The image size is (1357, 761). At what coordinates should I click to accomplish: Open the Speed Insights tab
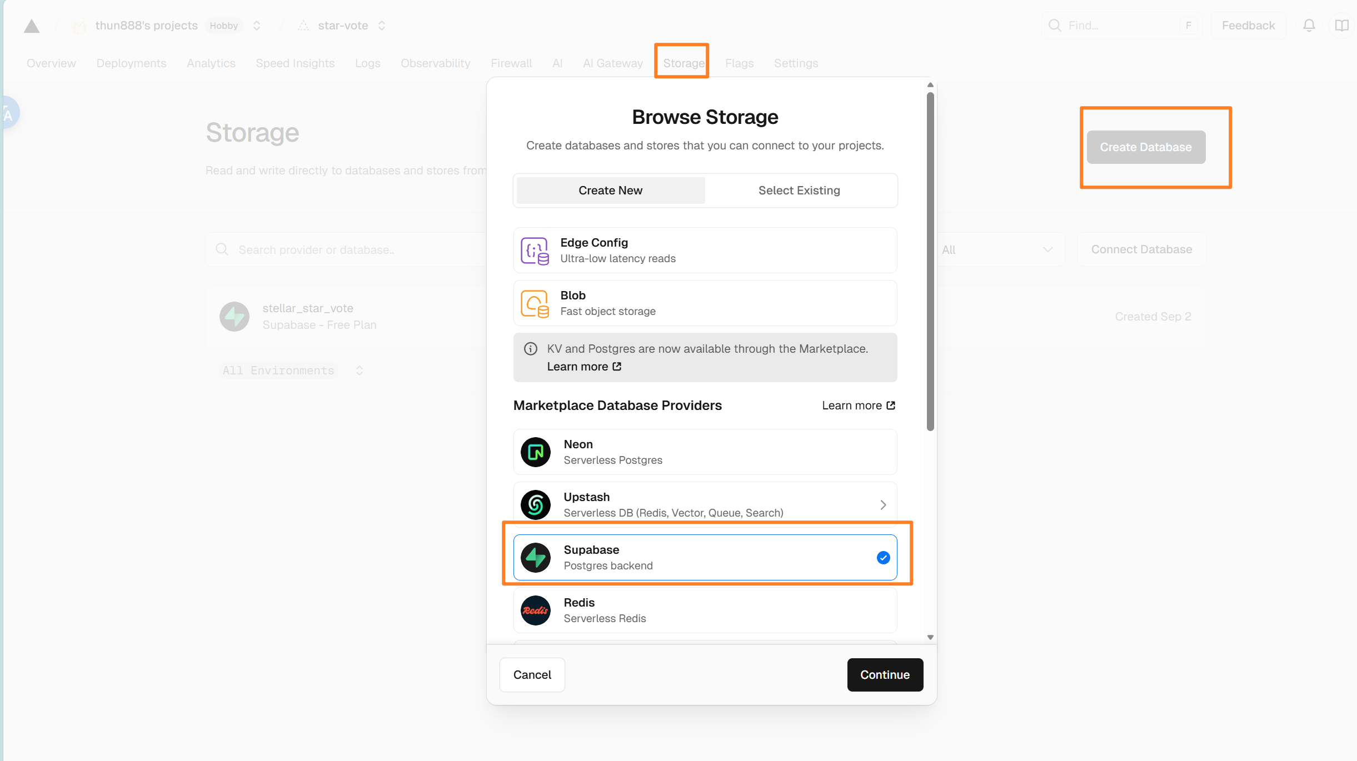coord(295,63)
